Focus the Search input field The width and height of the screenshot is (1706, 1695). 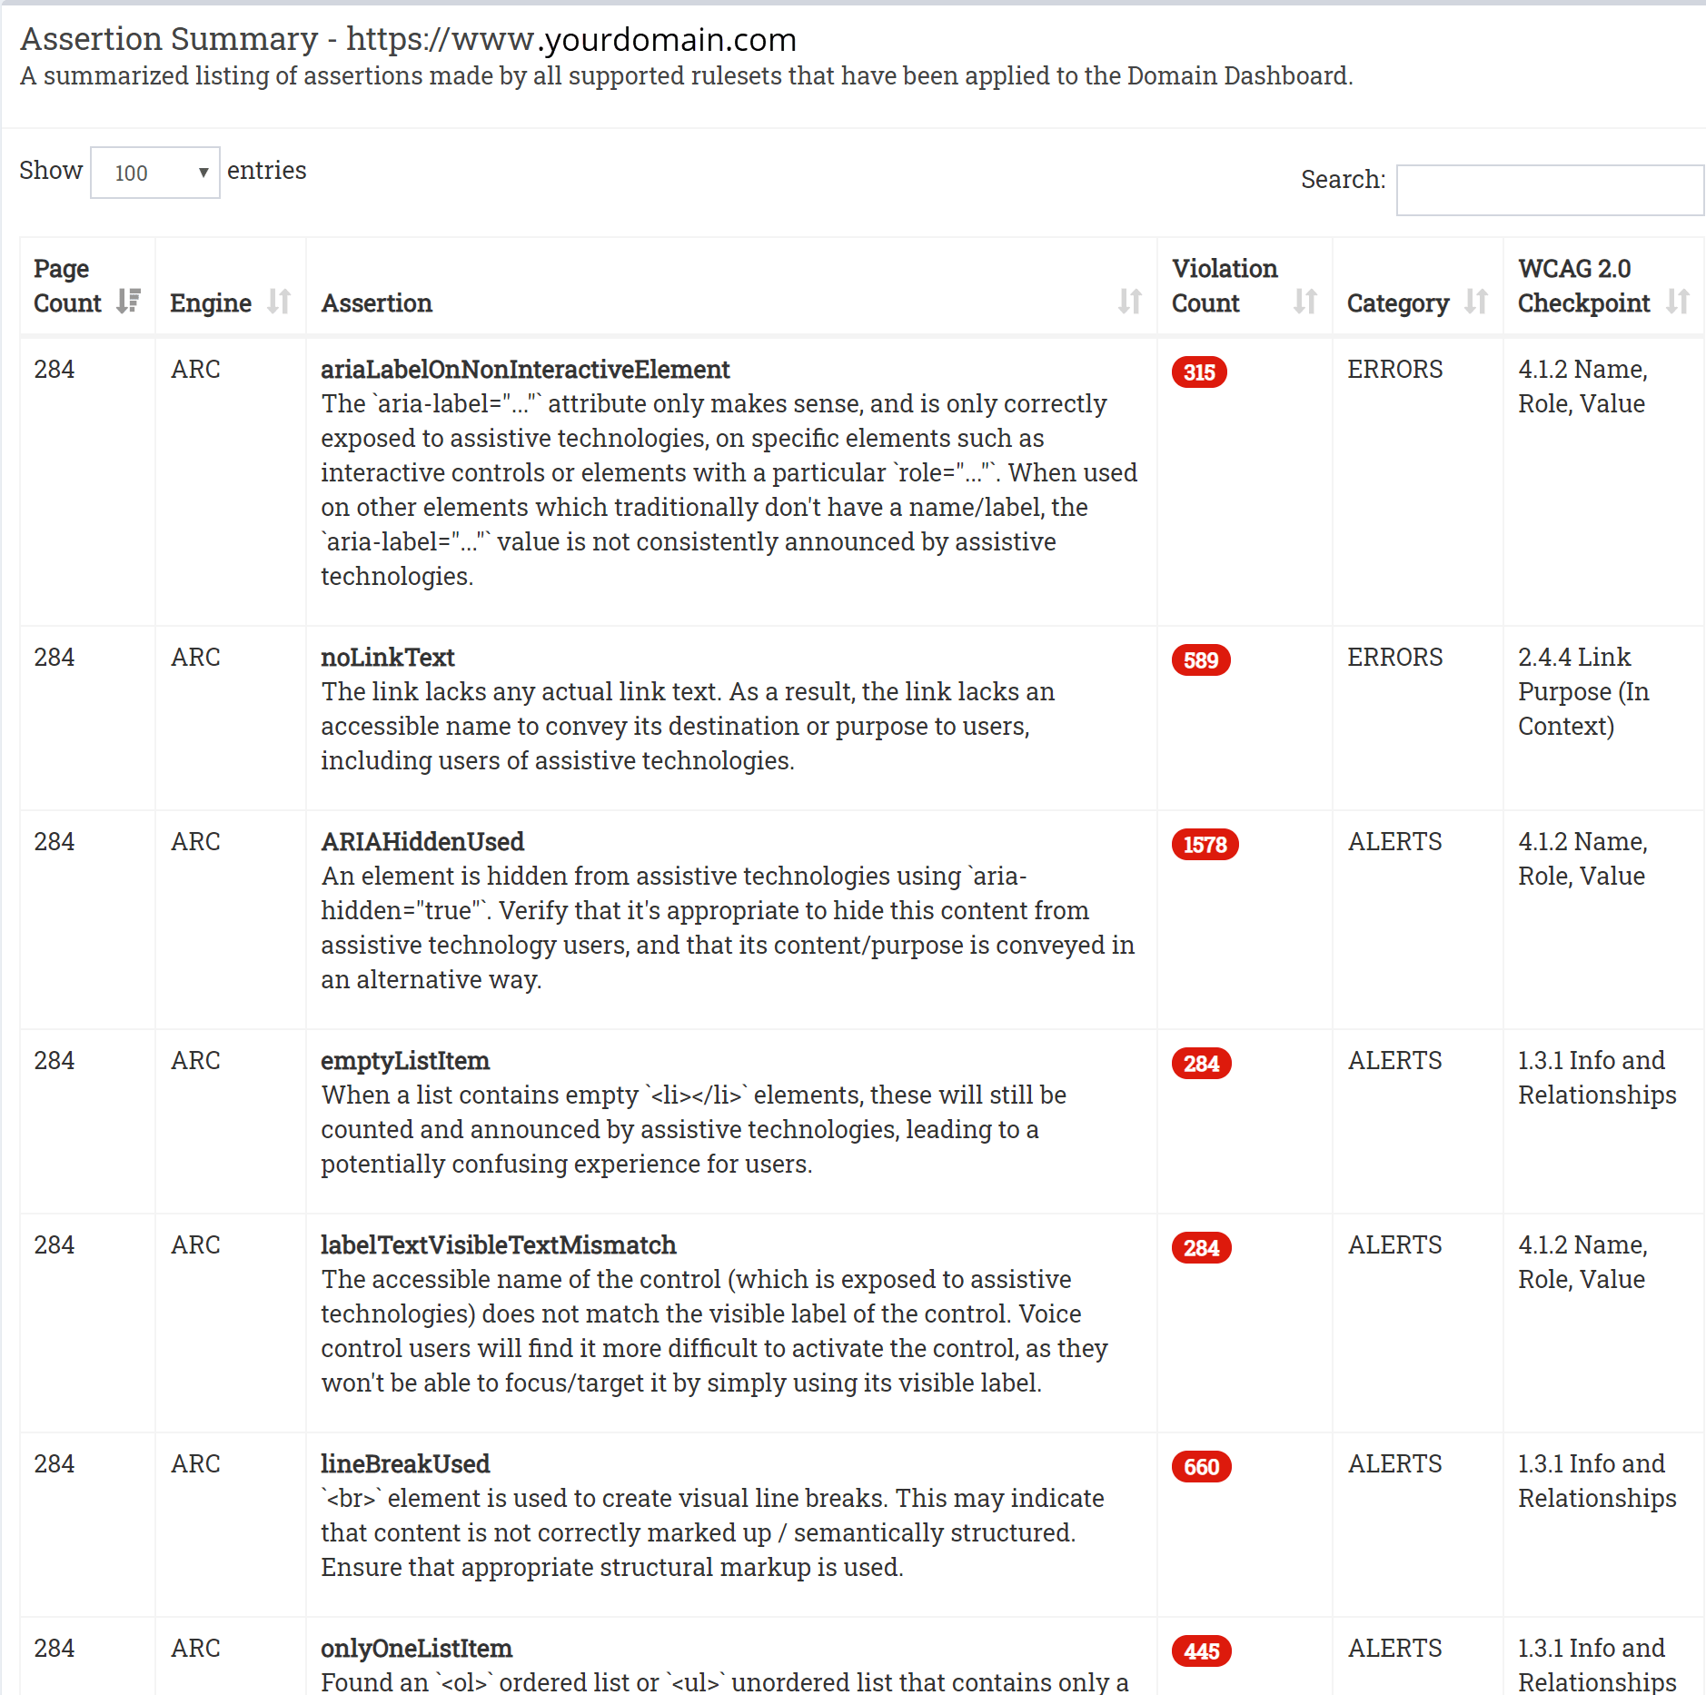(1550, 190)
